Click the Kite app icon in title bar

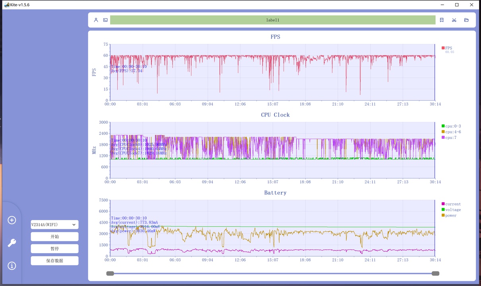point(7,5)
